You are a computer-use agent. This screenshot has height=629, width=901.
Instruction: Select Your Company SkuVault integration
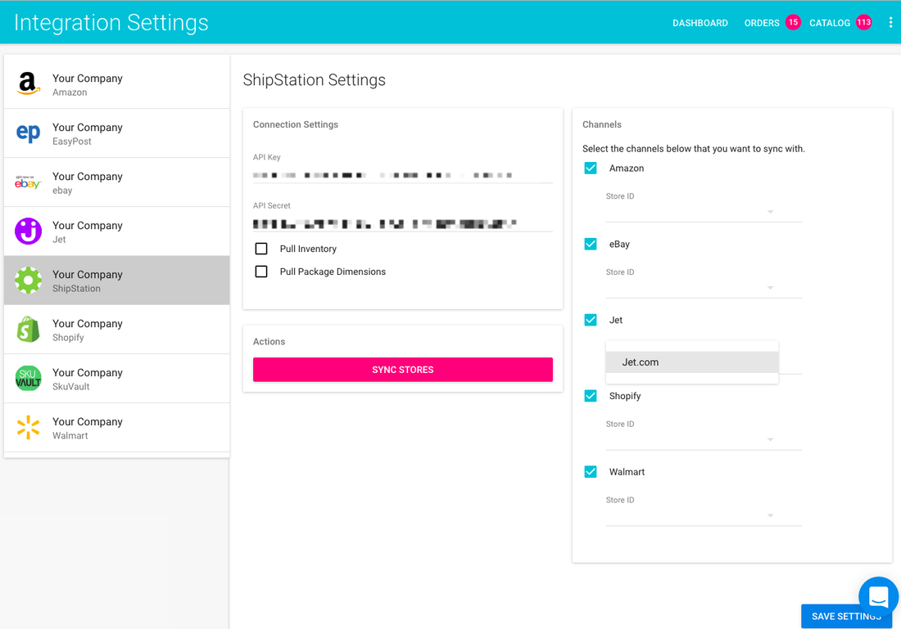pos(116,378)
